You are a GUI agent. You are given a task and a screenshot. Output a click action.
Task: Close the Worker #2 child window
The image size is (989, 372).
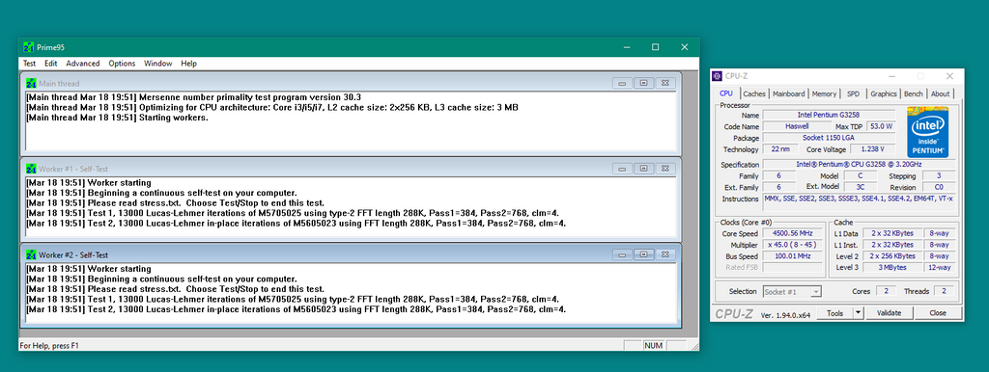click(x=664, y=255)
